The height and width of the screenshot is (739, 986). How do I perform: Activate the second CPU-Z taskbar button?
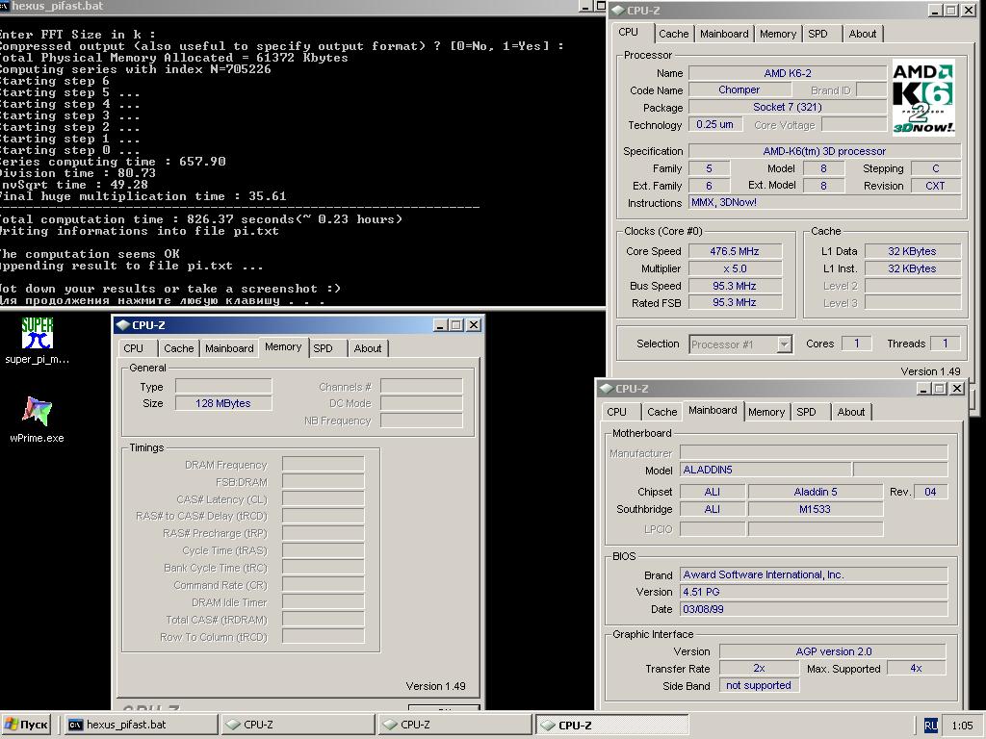coord(454,725)
